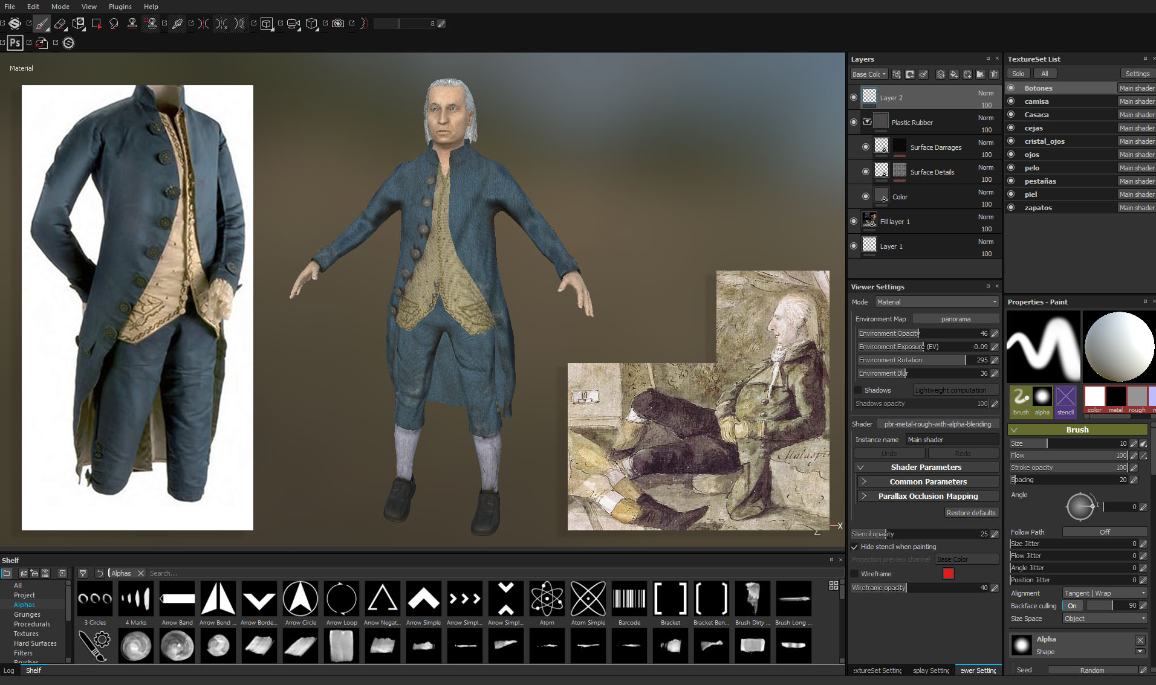Add a folder in Layers panel
The width and height of the screenshot is (1156, 685).
tap(981, 74)
